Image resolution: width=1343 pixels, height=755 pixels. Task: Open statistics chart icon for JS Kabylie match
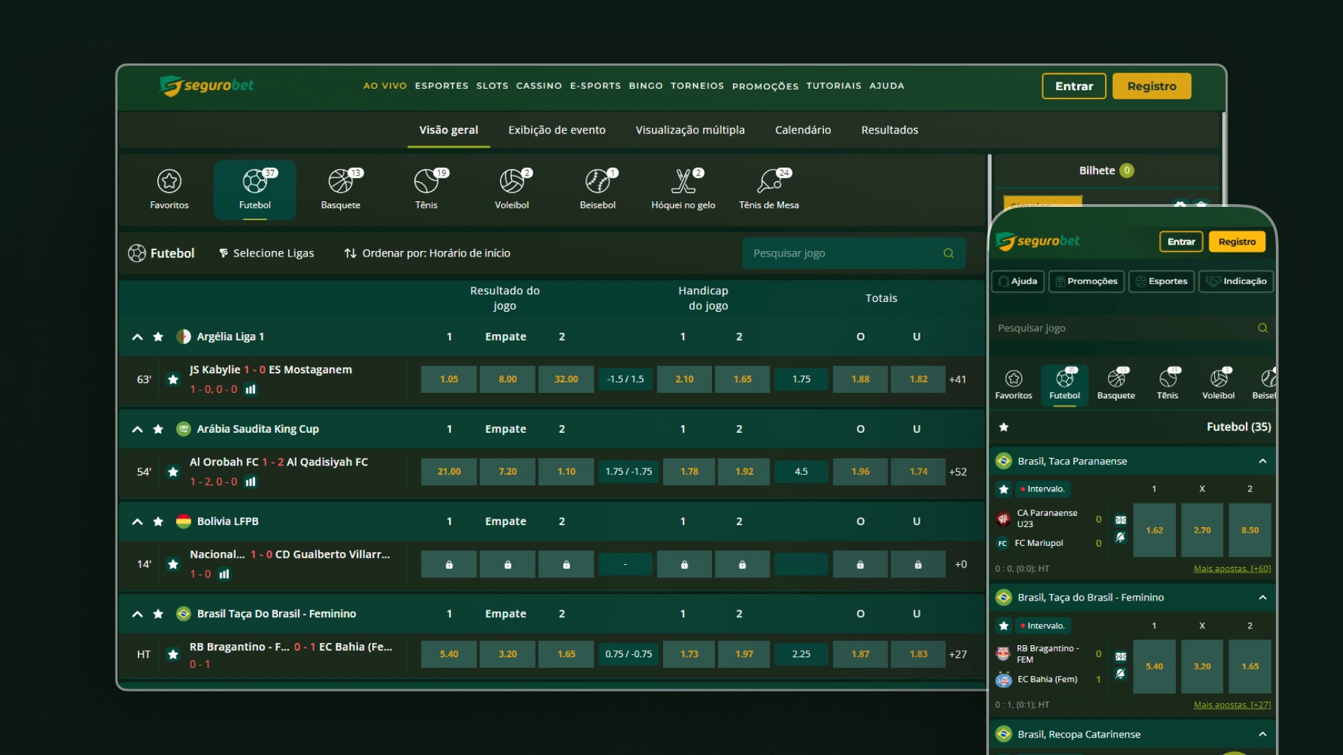pos(250,389)
